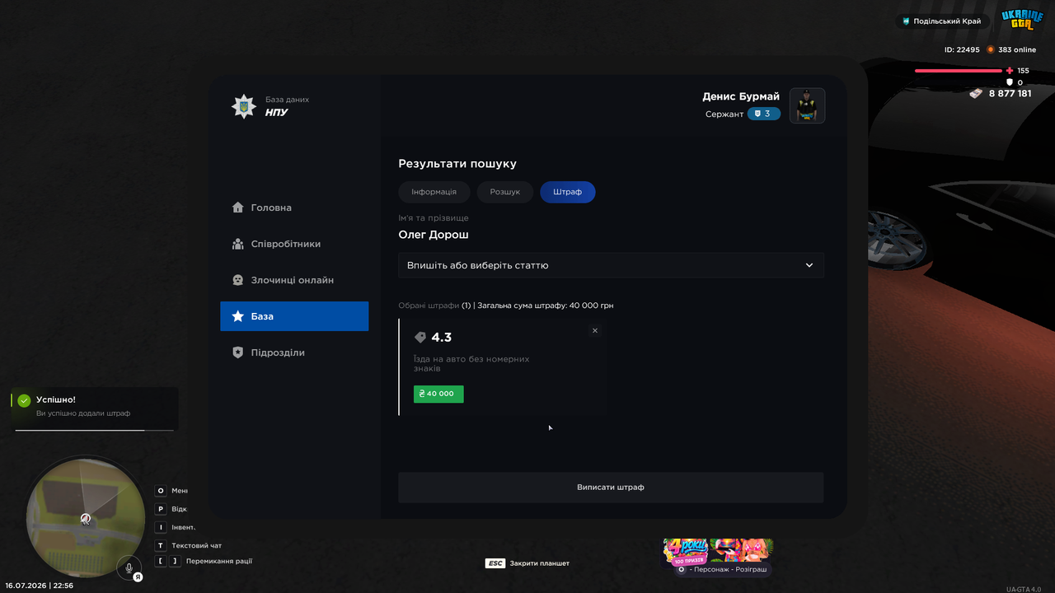This screenshot has width=1055, height=593.
Task: Select the Штраф tab
Action: (x=568, y=192)
